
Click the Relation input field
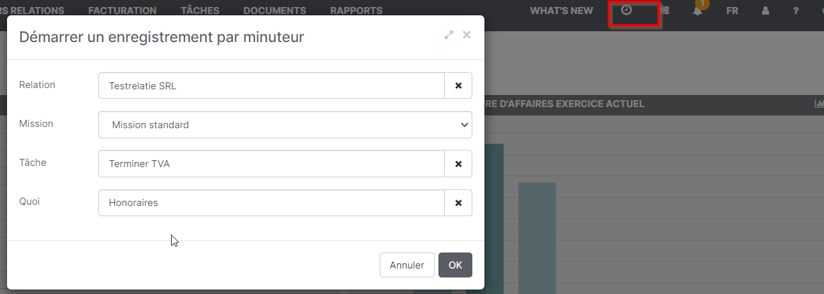(271, 85)
